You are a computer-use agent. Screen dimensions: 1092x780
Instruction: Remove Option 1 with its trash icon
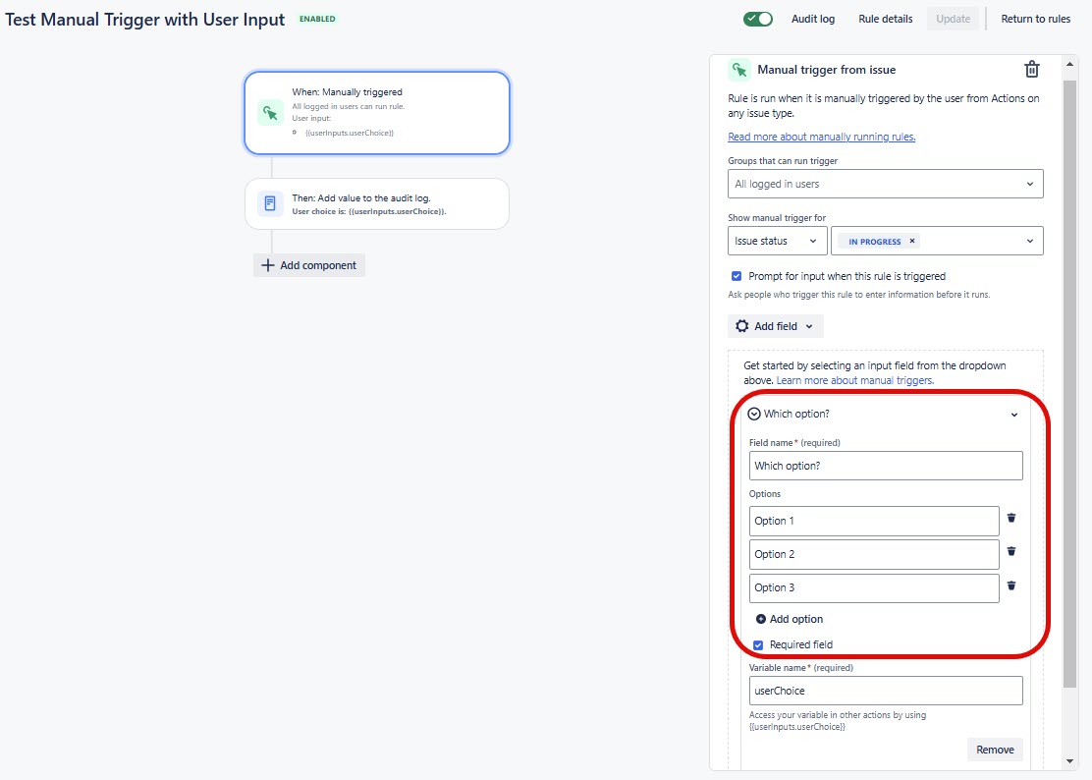(x=1011, y=518)
